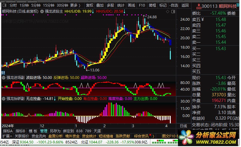Toggle the side panel icon in chart header

pos(173,11)
